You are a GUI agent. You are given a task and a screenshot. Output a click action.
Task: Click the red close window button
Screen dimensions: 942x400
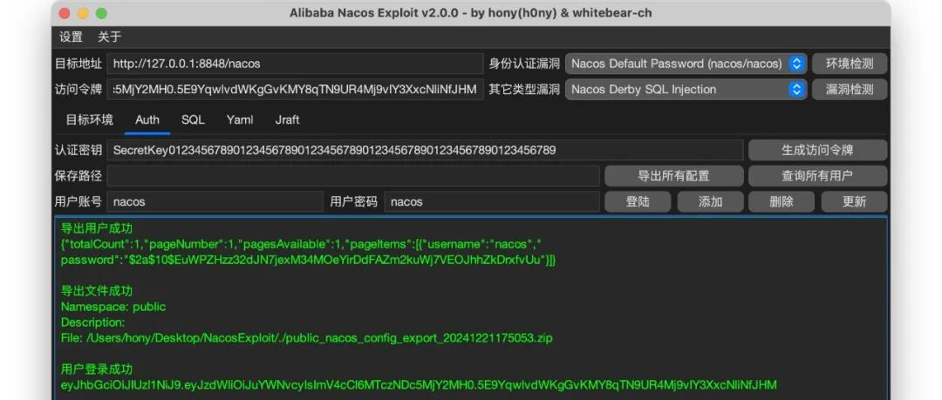pos(65,13)
